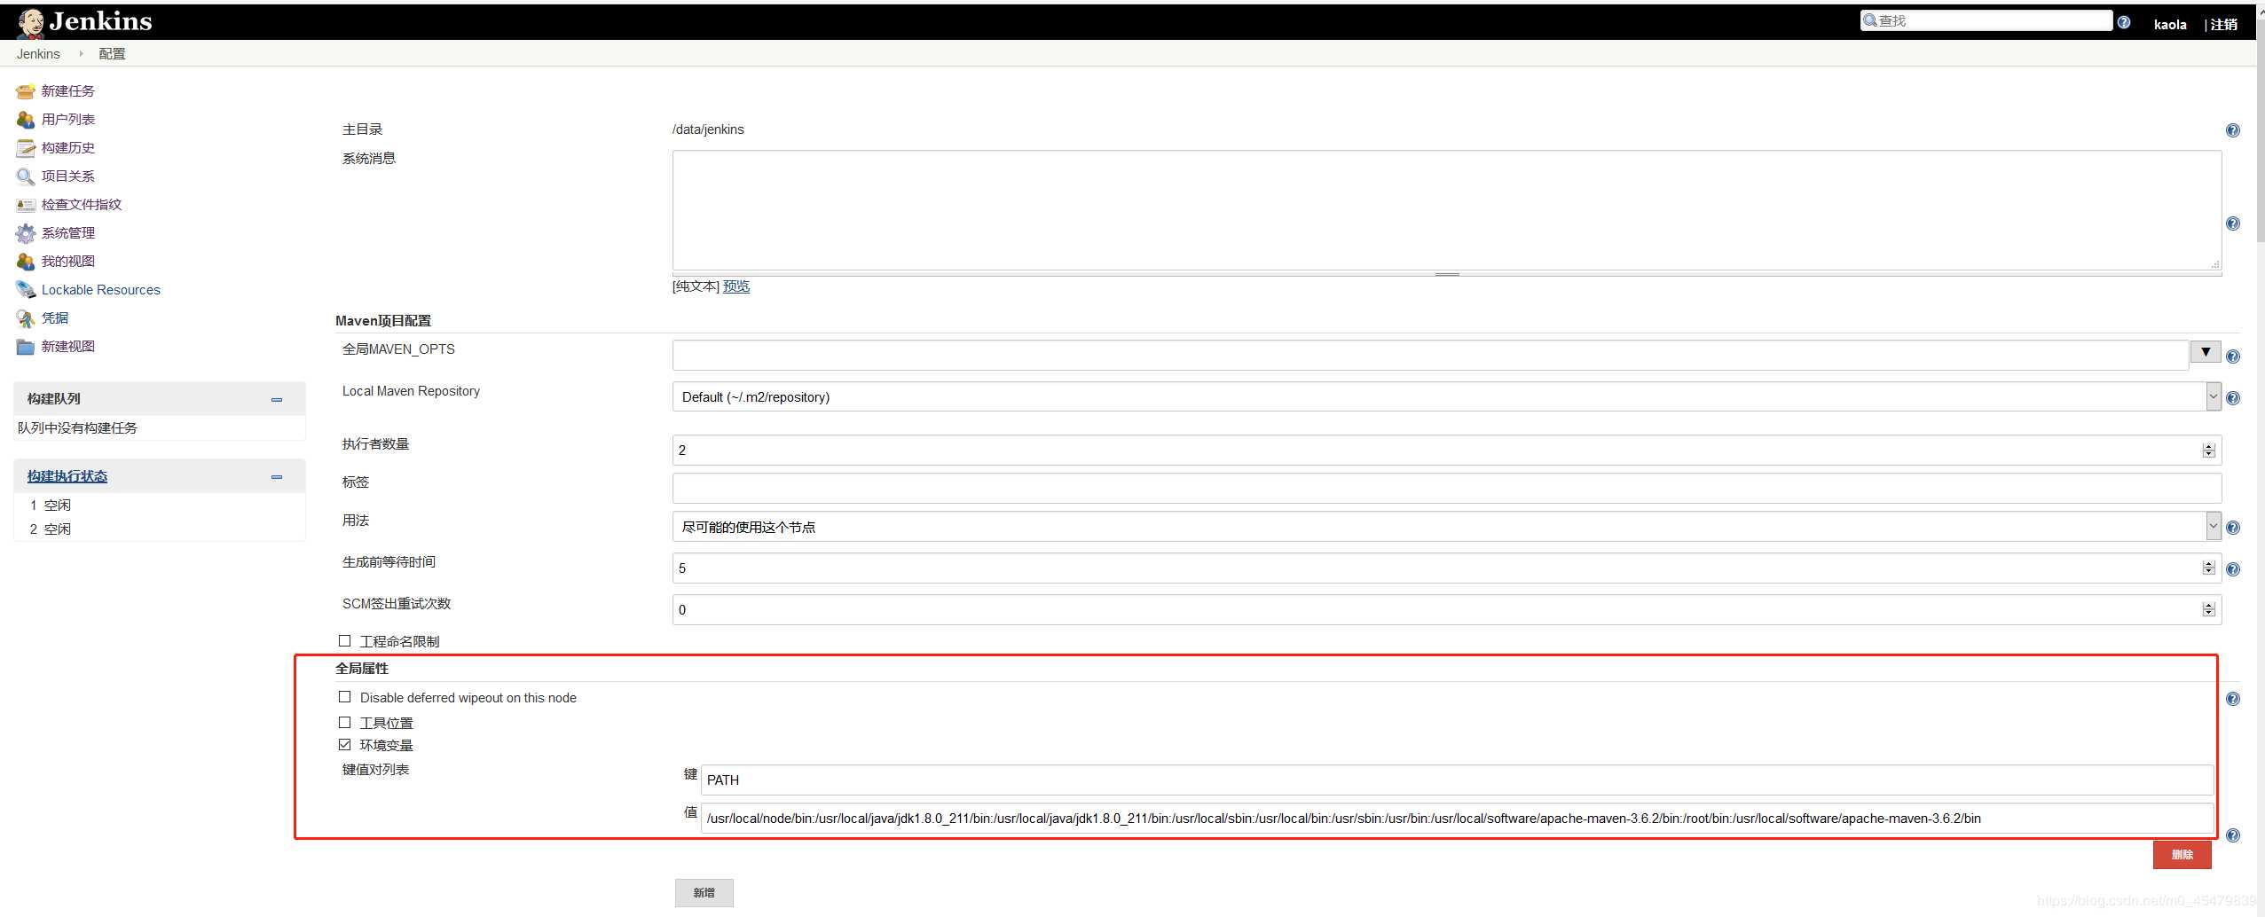2265x917 pixels.
Task: Click the 我的视图 icon
Action: coord(25,262)
